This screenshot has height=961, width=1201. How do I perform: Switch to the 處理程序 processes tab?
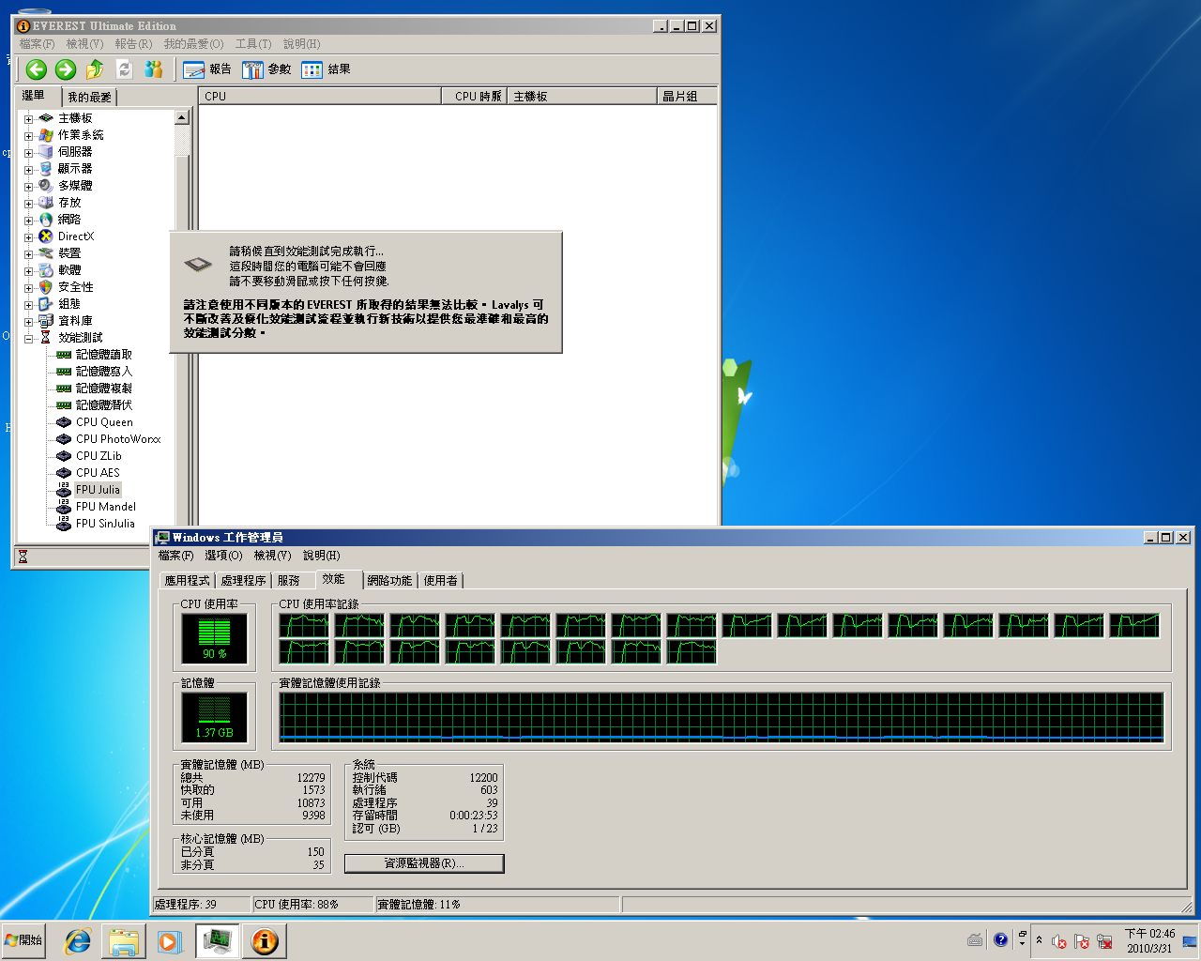(x=243, y=581)
